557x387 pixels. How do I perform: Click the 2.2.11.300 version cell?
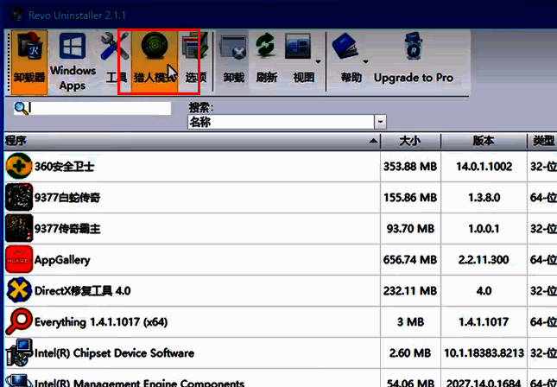click(x=484, y=260)
